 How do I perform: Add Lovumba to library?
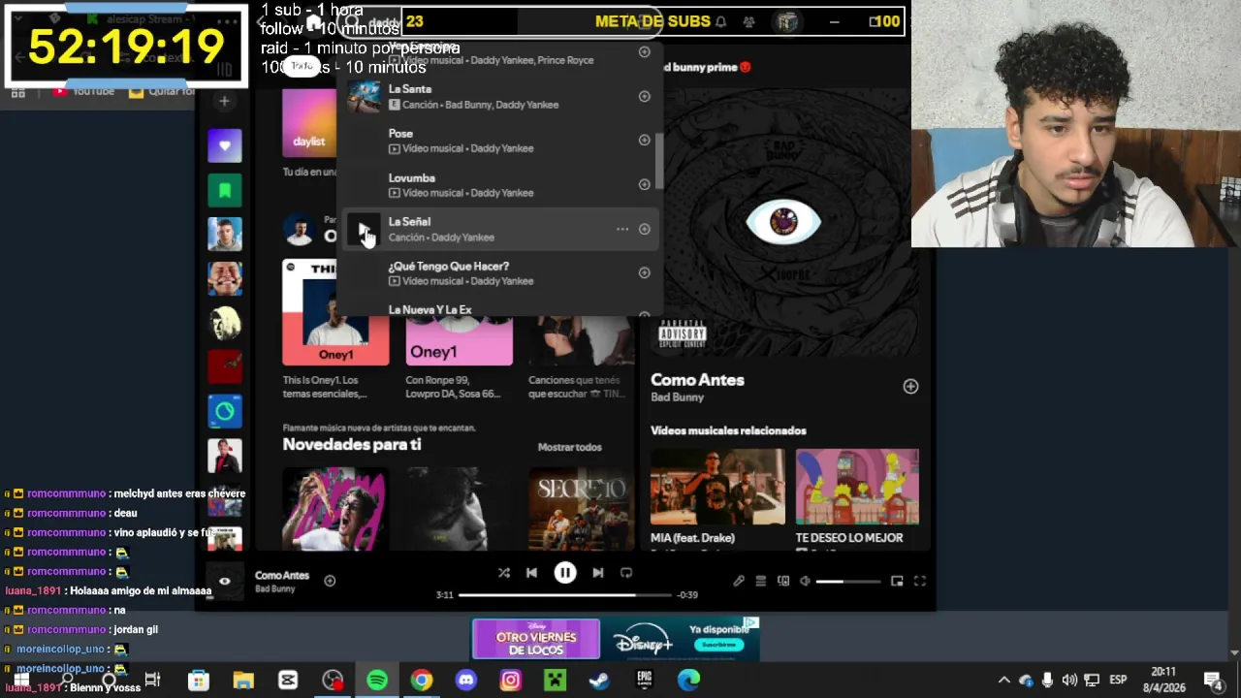point(644,184)
